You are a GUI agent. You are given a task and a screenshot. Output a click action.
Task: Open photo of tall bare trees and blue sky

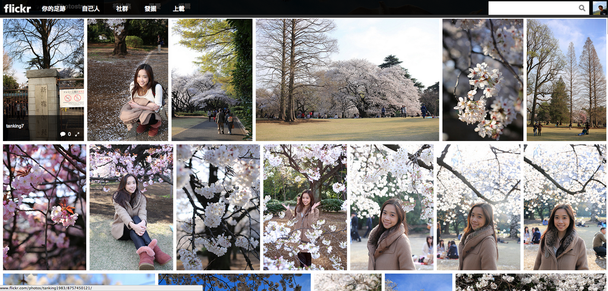[x=567, y=80]
